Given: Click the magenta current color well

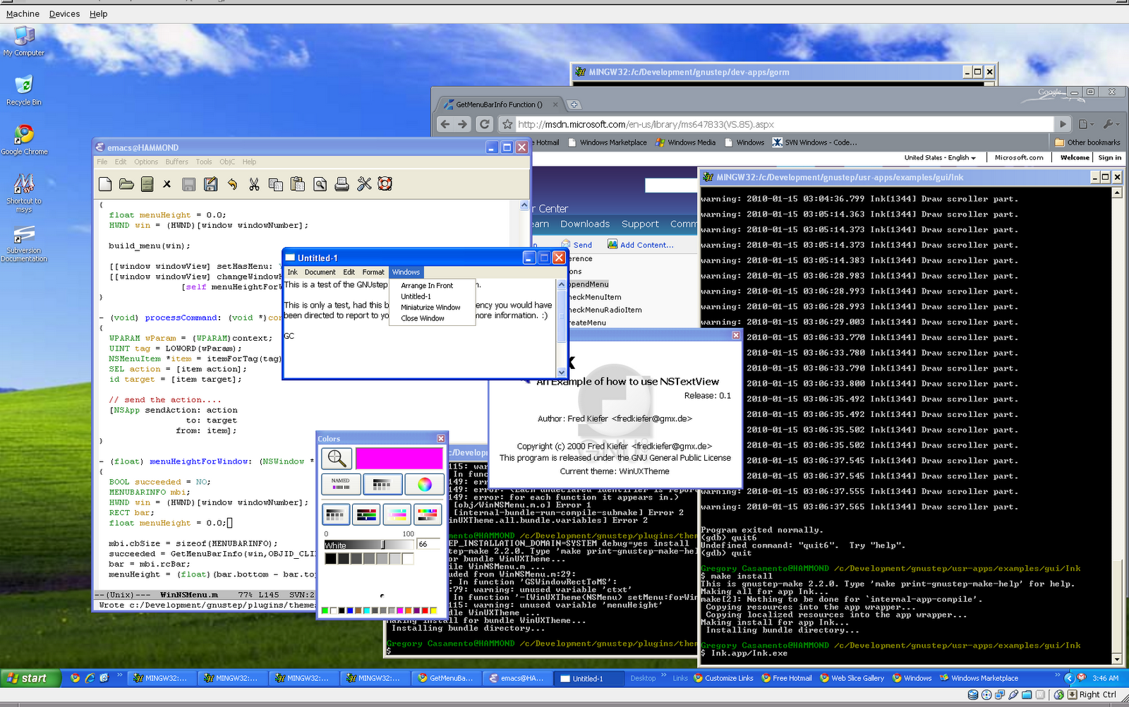Looking at the screenshot, I should pyautogui.click(x=399, y=459).
